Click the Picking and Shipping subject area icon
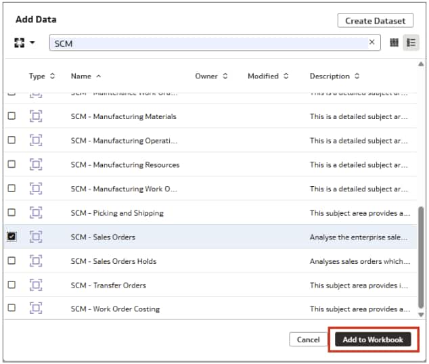The height and width of the screenshot is (364, 429). pos(36,213)
